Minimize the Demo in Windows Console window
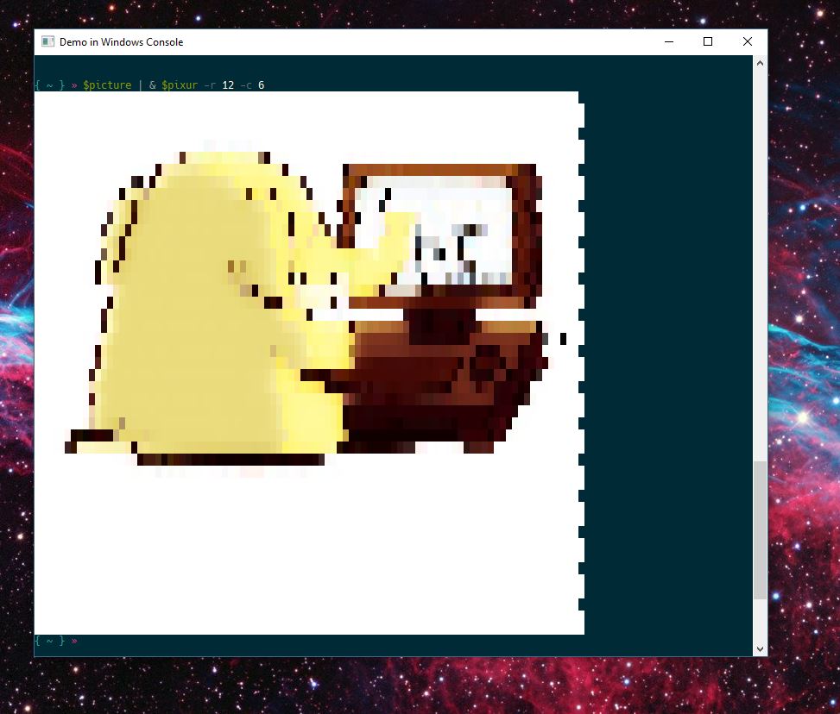Screen dimensions: 840x714 [668, 41]
